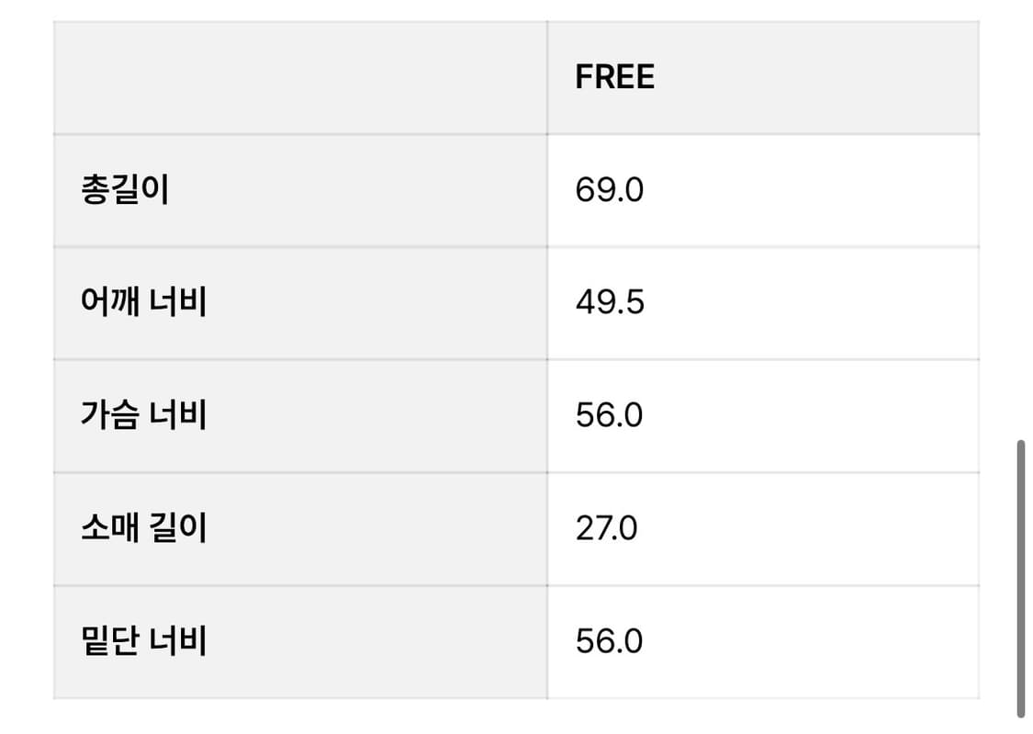Select the 49.5 shoulder width value
This screenshot has height=734, width=1033.
tap(610, 303)
